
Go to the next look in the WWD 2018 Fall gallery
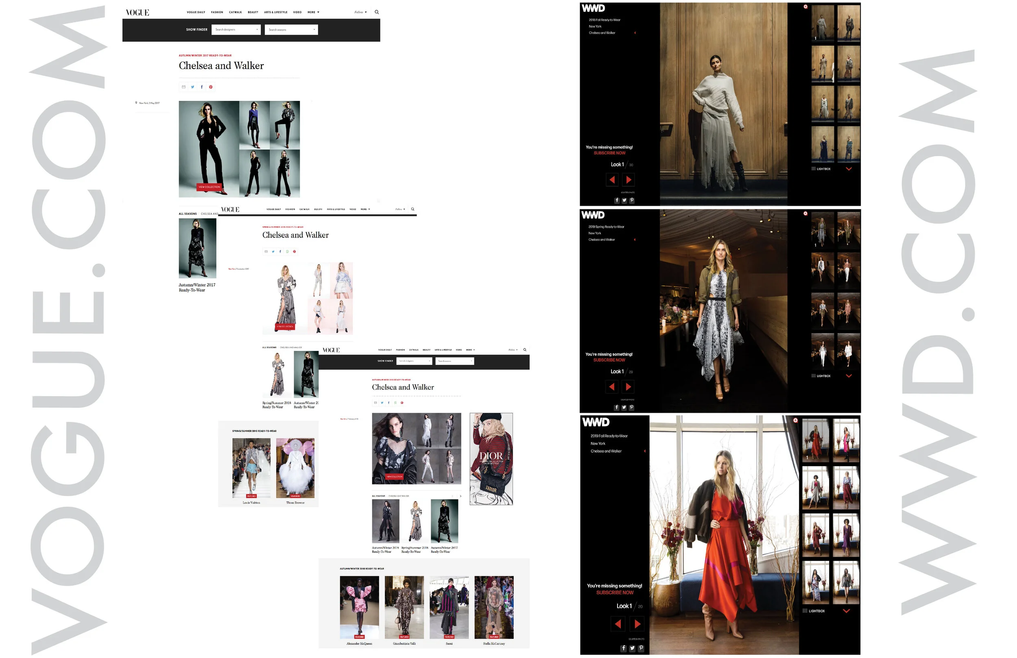click(628, 180)
